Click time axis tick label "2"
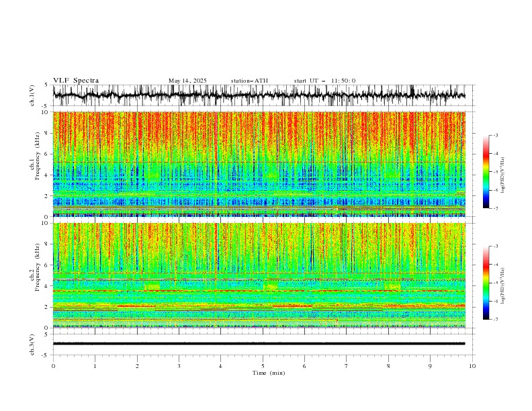 coord(137,366)
